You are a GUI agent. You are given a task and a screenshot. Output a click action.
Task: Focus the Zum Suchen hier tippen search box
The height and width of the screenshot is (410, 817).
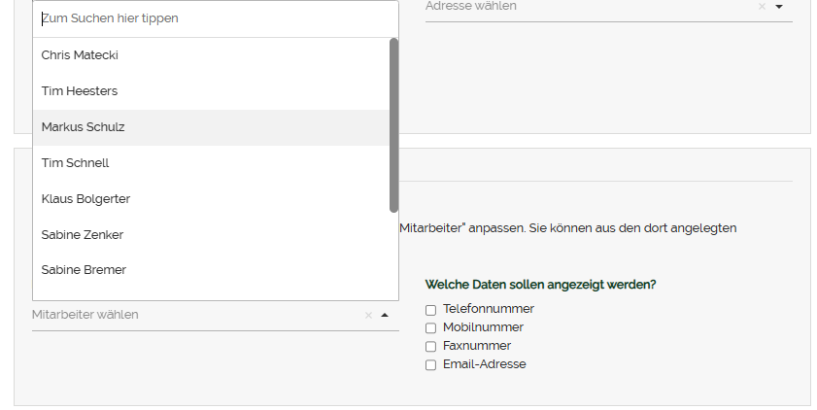click(214, 18)
